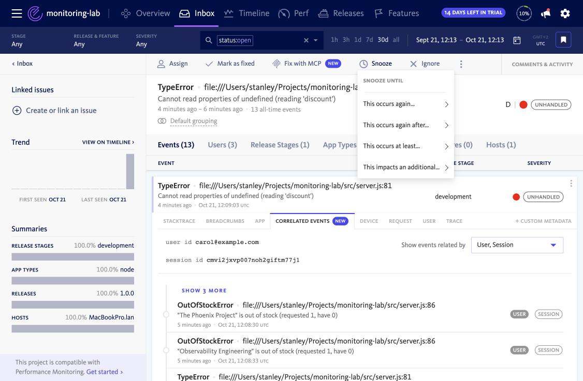Expand the search options caret

coord(316,40)
